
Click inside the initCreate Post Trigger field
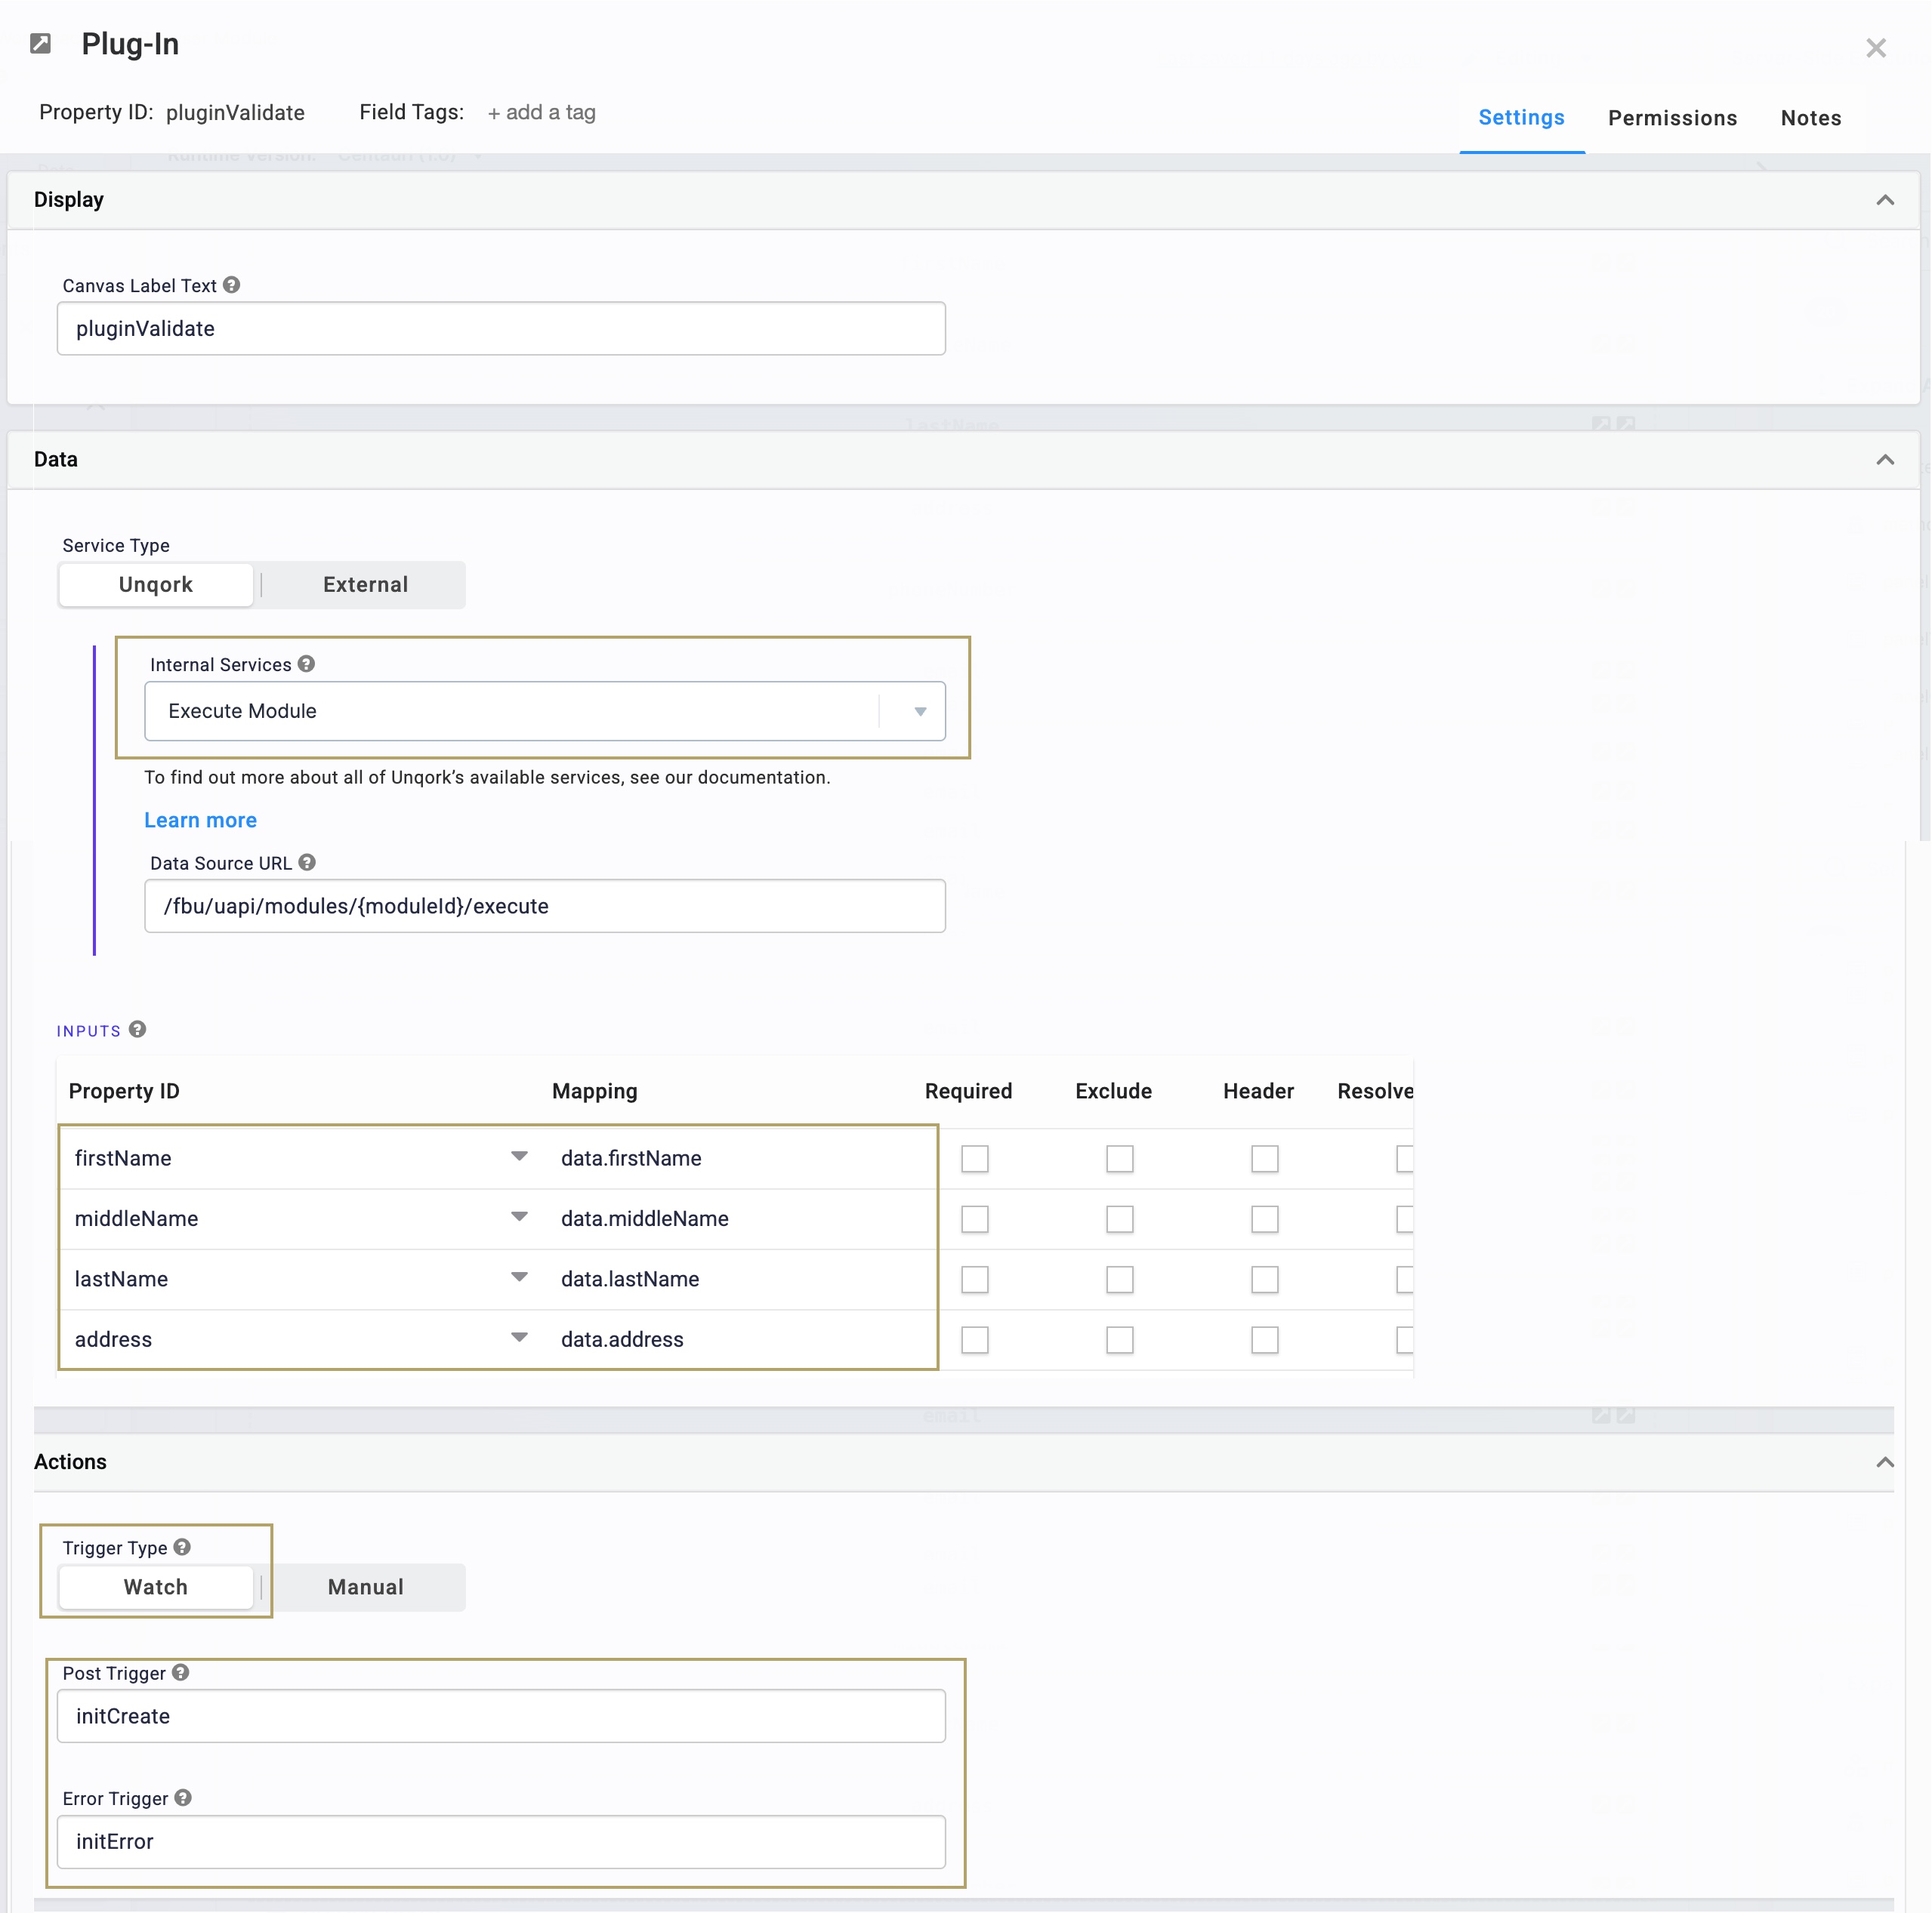coord(500,1716)
